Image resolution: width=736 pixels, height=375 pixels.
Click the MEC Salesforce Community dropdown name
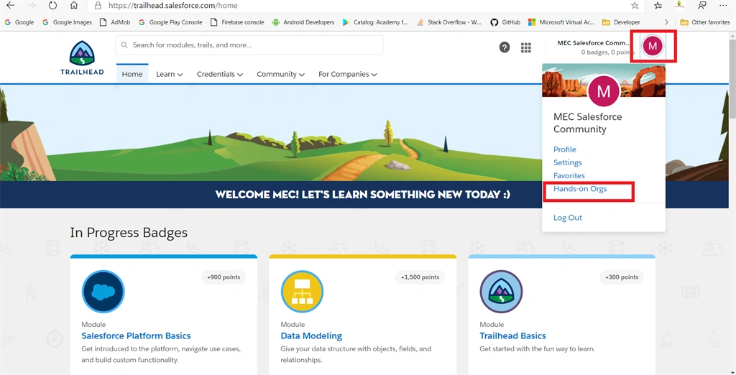pos(588,123)
